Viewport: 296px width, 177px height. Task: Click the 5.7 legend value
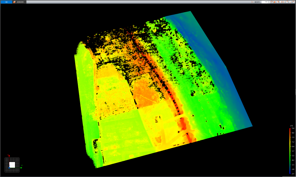point(293,151)
